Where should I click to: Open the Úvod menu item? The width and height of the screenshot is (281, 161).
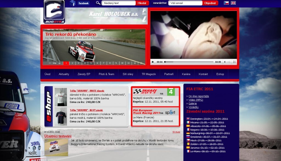coord(47,74)
